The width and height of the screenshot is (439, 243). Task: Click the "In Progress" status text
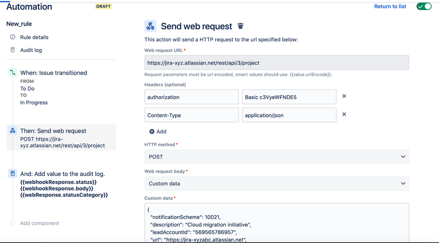click(34, 102)
